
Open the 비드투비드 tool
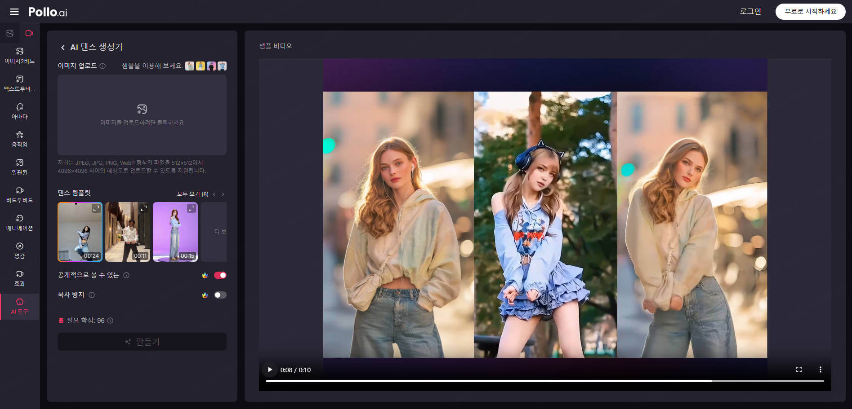(x=19, y=195)
